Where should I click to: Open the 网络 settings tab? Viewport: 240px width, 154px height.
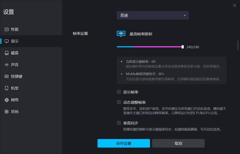coord(31,100)
